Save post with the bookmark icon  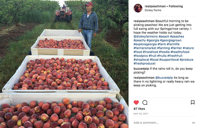[x=193, y=102]
